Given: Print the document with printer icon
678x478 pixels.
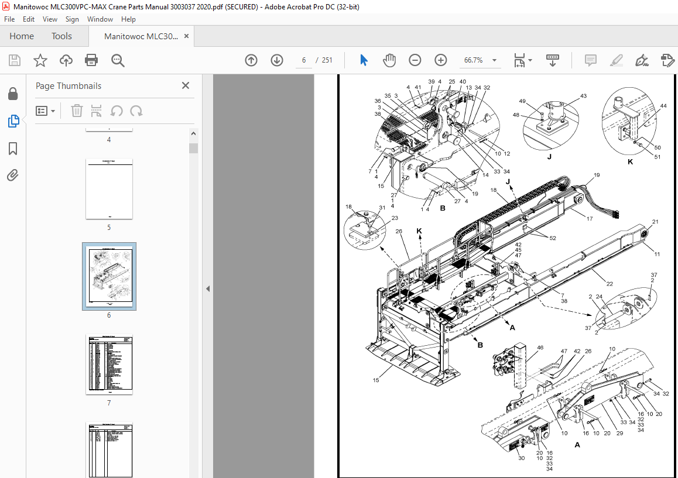Looking at the screenshot, I should pos(91,60).
